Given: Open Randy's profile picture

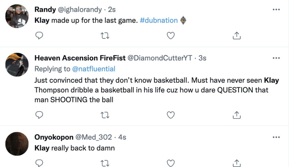Looking at the screenshot, I should (x=17, y=16).
